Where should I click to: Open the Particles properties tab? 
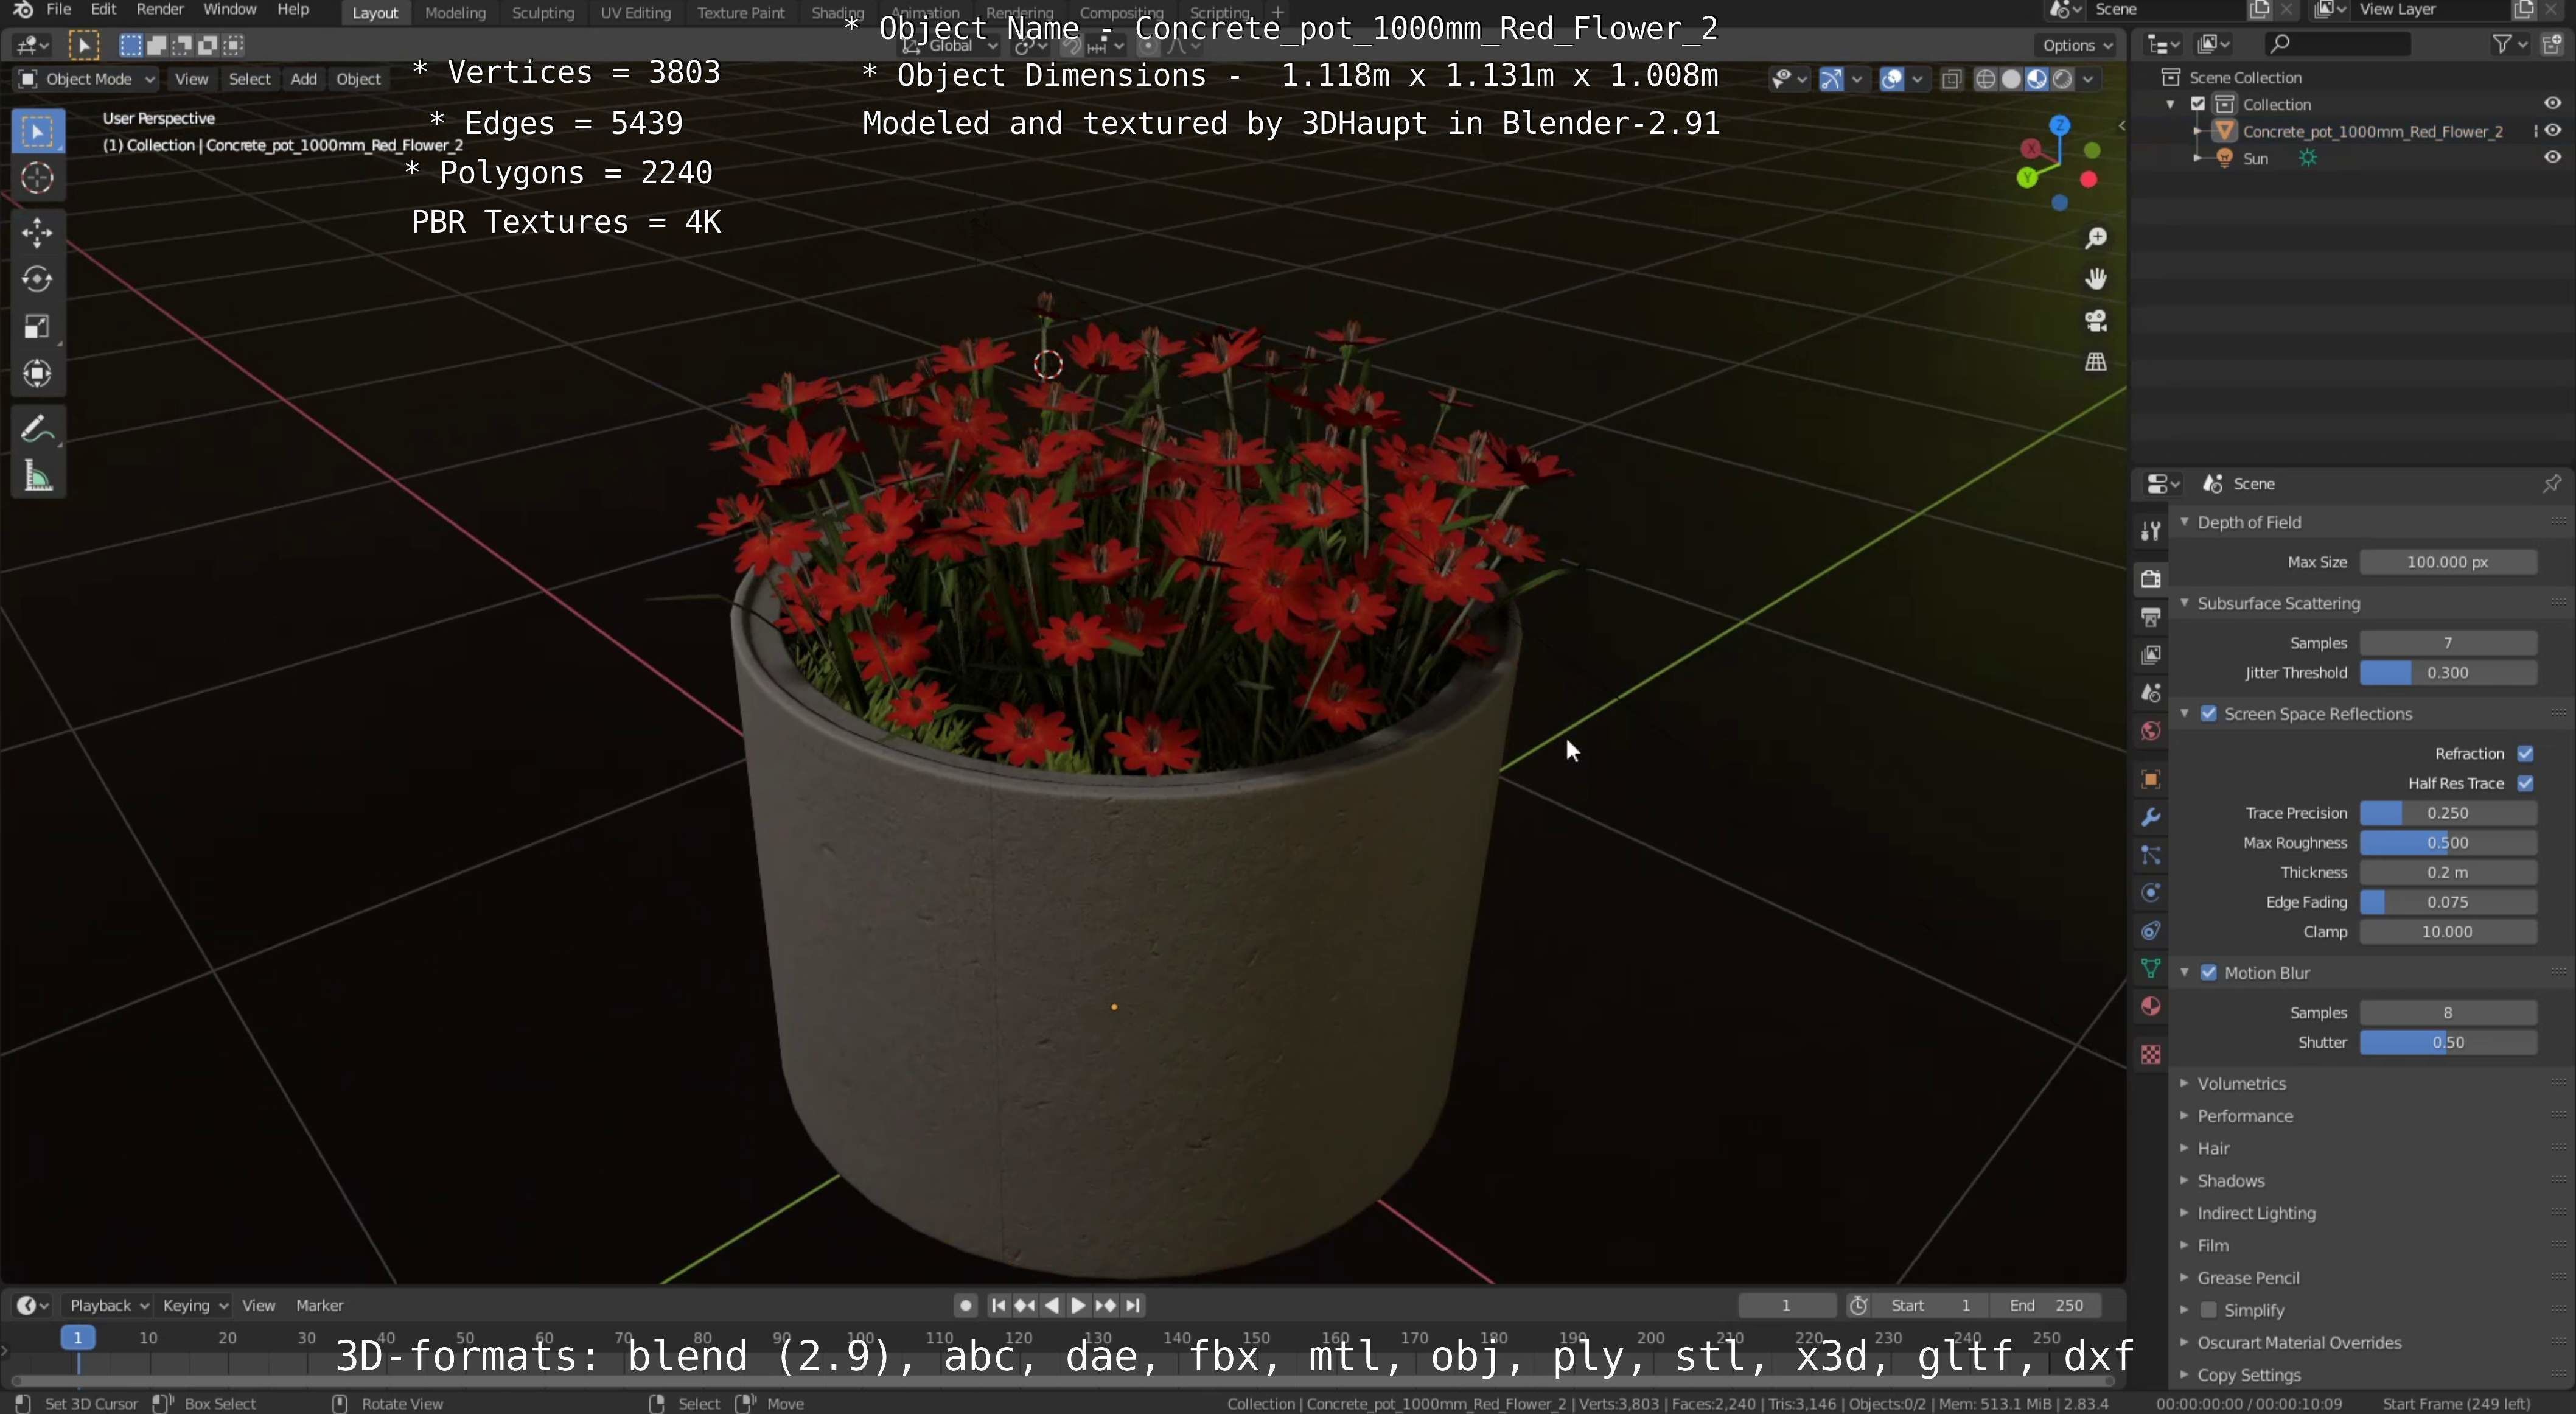point(2151,855)
